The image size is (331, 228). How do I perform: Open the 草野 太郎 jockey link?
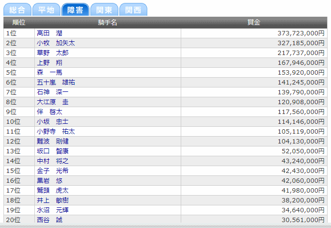53,53
